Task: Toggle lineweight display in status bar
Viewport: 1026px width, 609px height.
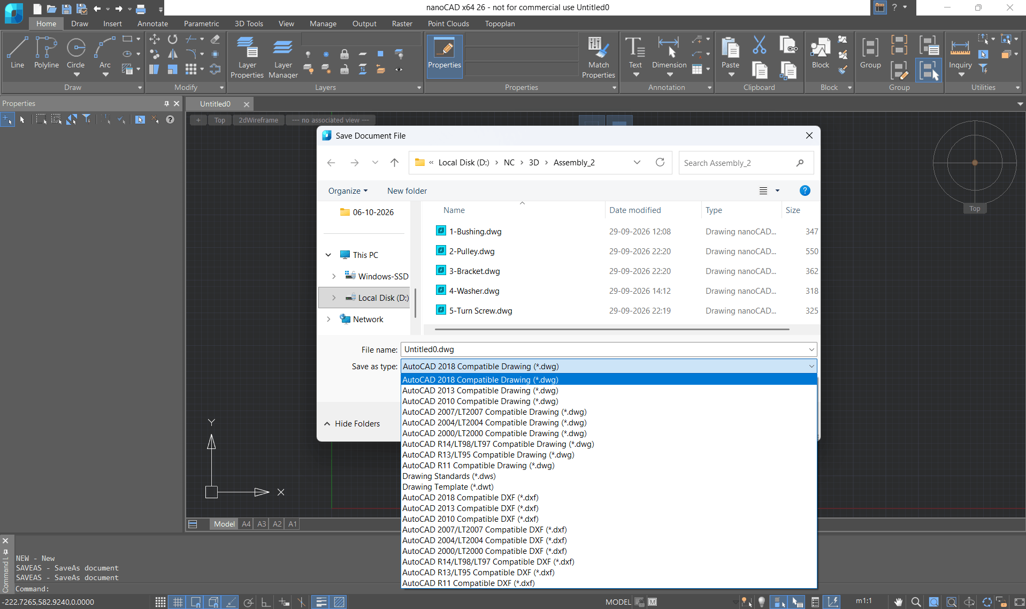Action: click(321, 602)
